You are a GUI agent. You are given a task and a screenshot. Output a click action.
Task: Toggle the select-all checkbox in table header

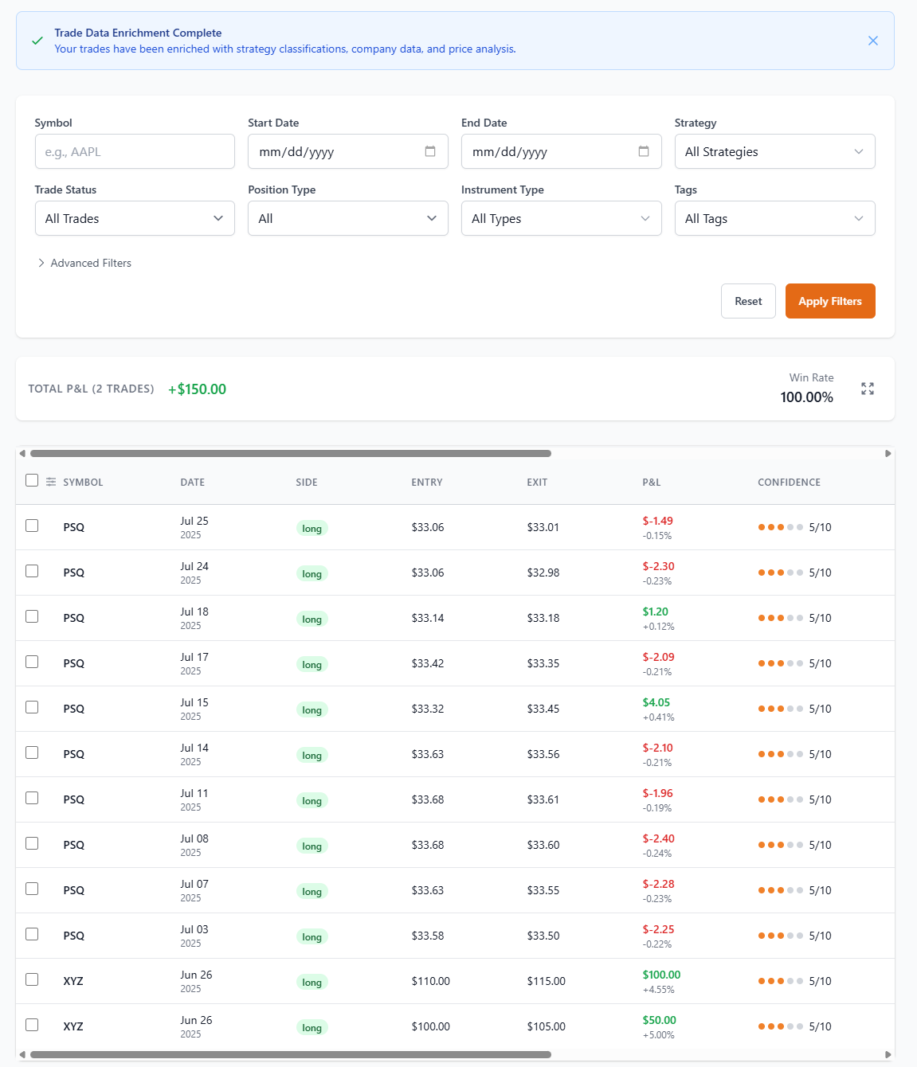click(32, 480)
